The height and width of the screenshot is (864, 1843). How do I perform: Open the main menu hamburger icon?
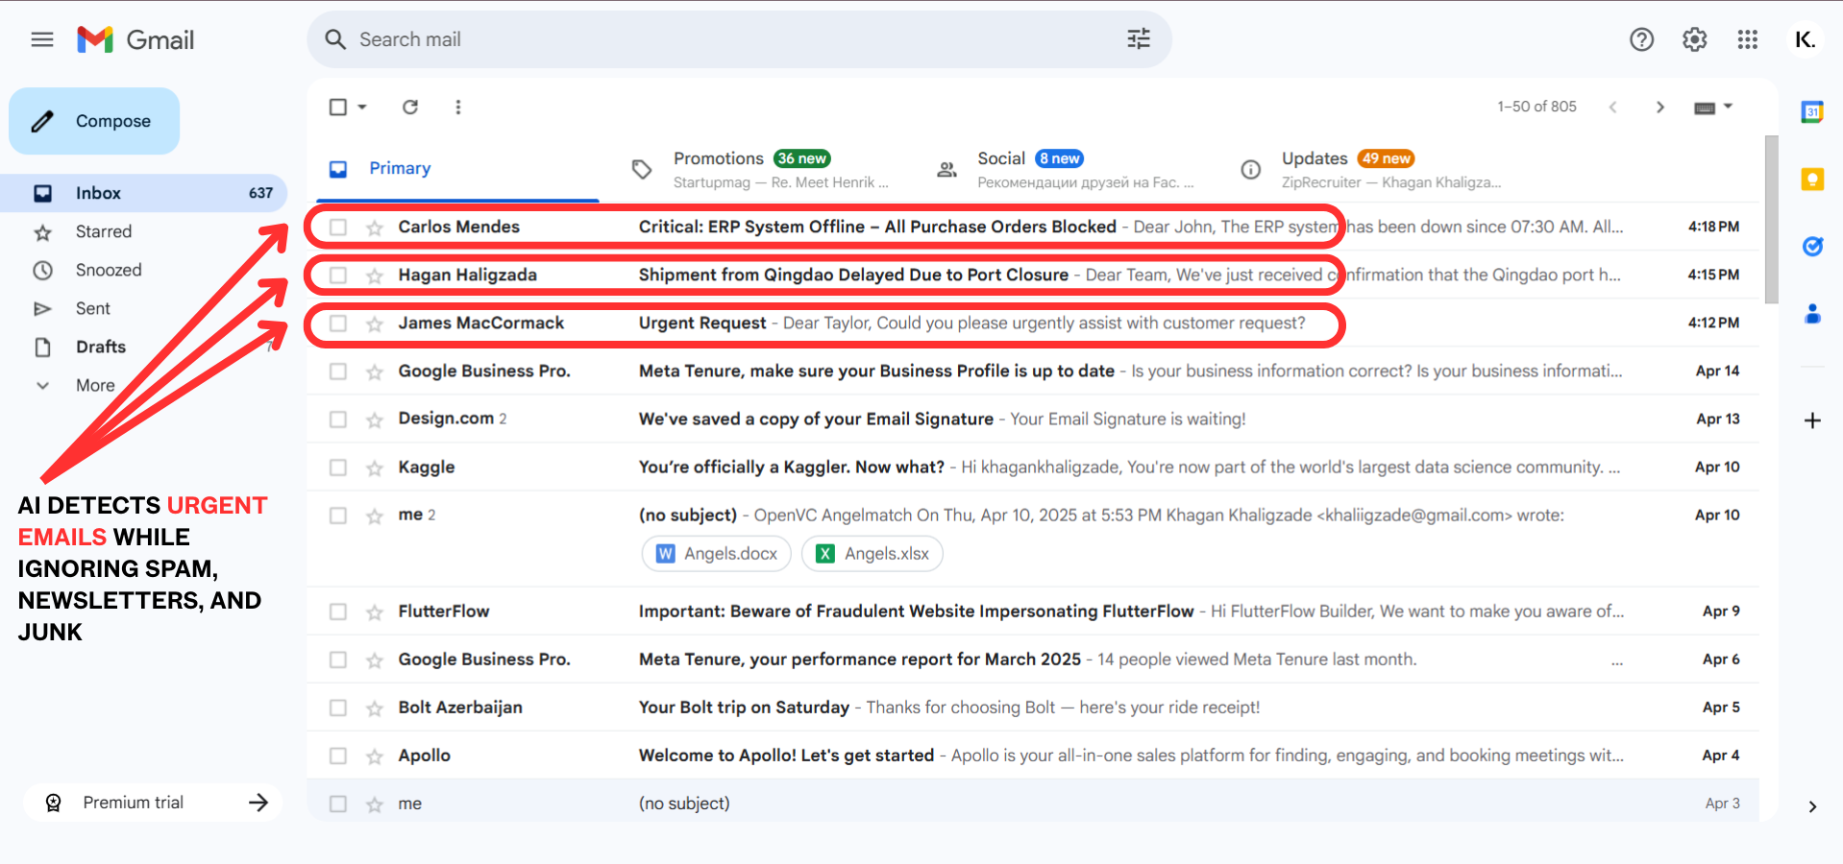pos(42,39)
